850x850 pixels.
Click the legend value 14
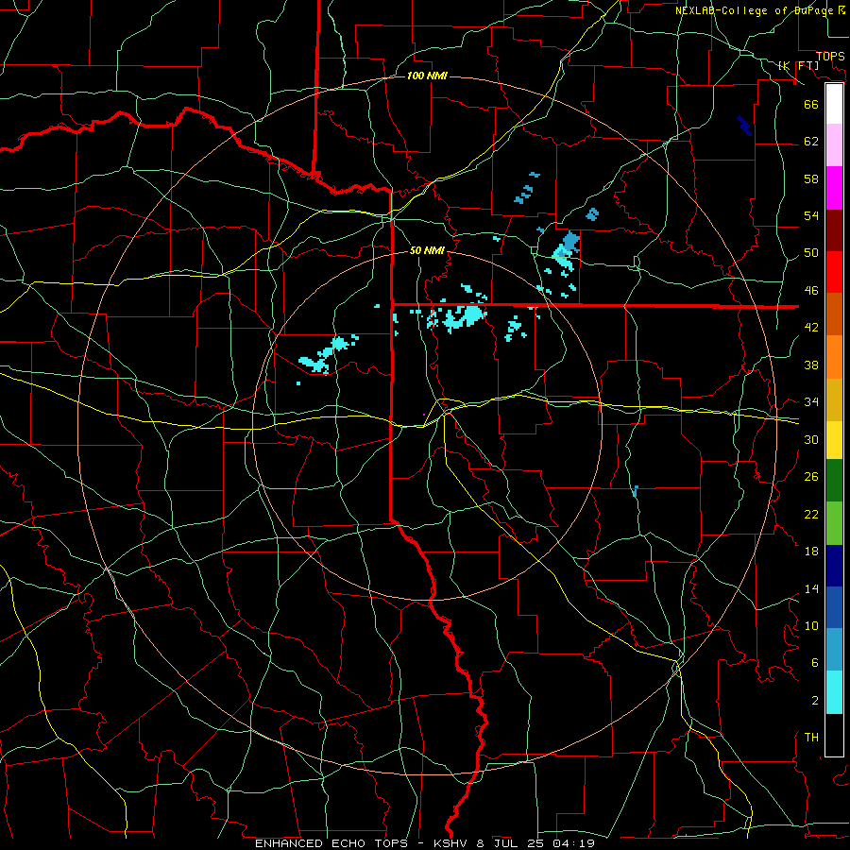tap(811, 588)
